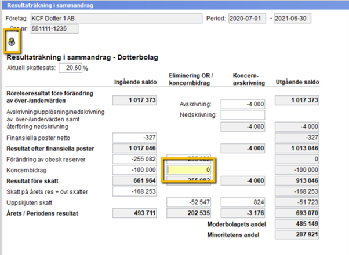Screen dimensions: 349x255
Task: Click Resultat efter finansiella poster utgående 1 013 046
Action: (297, 148)
